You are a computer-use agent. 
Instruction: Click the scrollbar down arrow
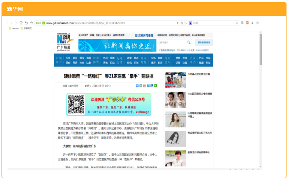(261, 166)
